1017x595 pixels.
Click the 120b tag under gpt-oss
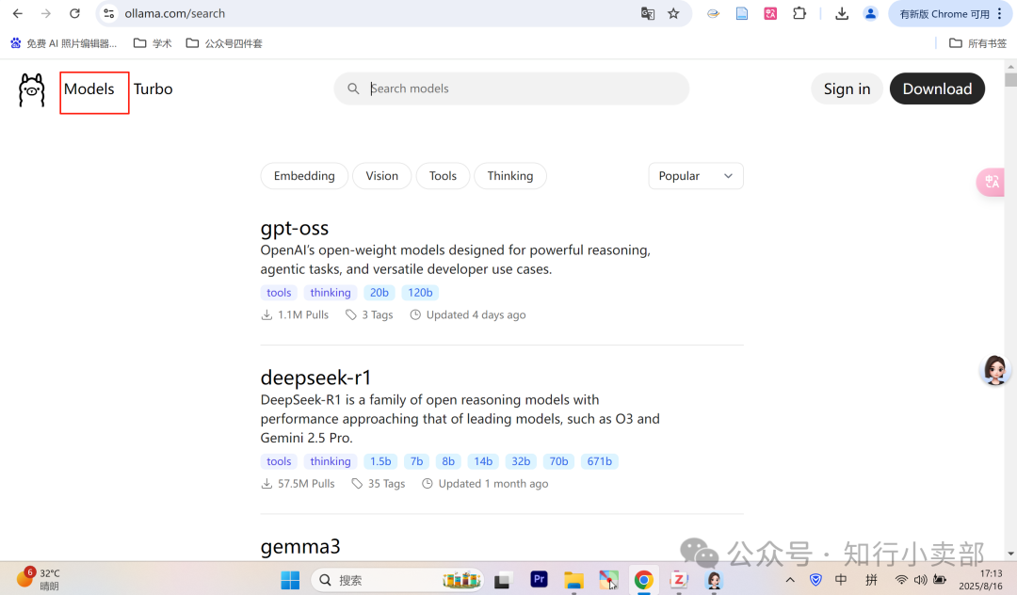(420, 293)
